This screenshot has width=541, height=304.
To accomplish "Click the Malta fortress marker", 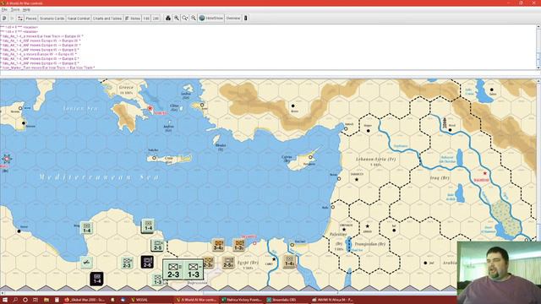I will (x=7, y=159).
